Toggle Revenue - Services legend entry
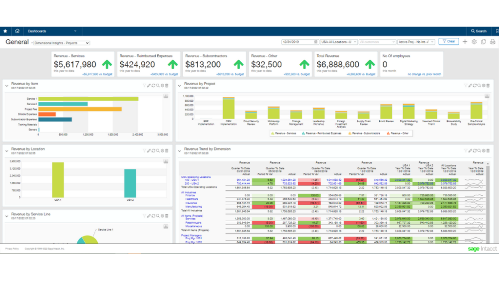 (x=283, y=134)
